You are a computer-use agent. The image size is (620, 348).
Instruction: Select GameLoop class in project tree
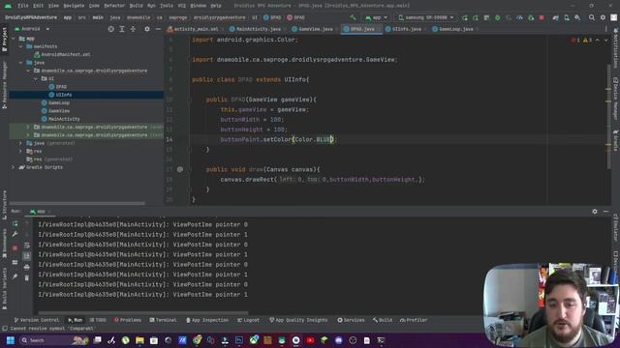[59, 103]
